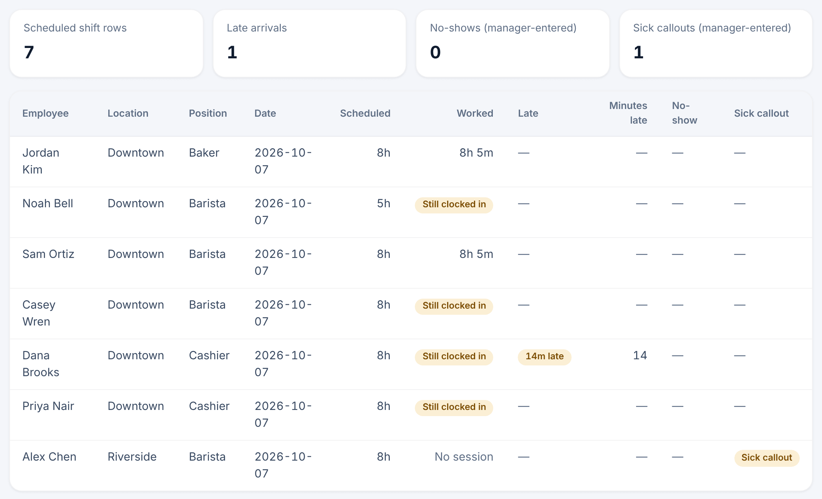Select employee name Alex Chen
822x499 pixels.
(x=49, y=457)
